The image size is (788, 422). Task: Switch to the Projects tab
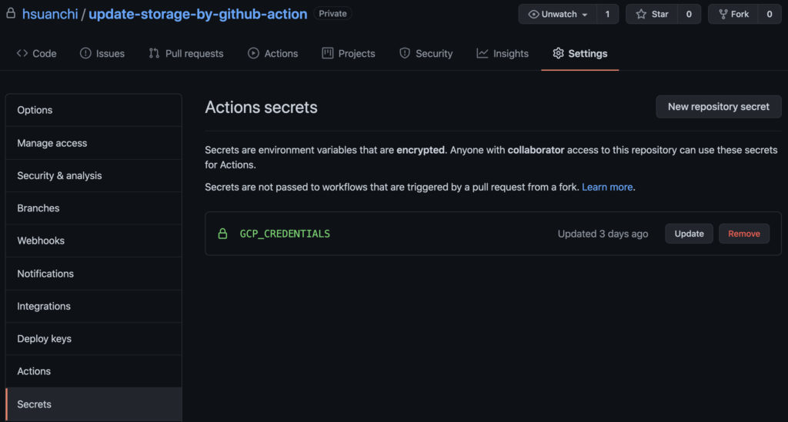349,53
